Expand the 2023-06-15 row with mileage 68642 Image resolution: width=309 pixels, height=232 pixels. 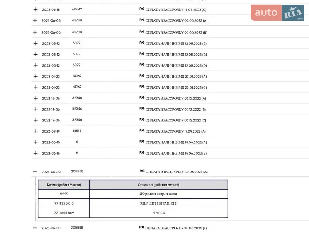[36, 9]
